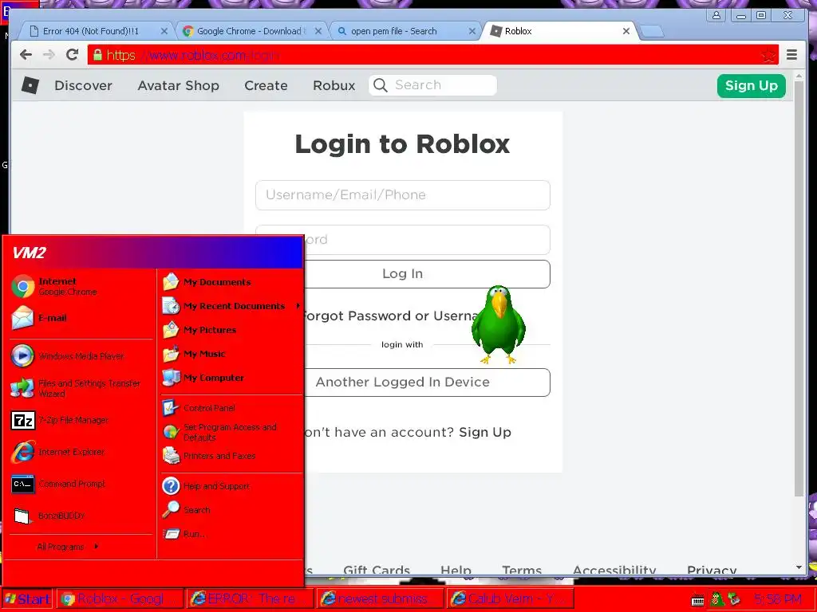Image resolution: width=817 pixels, height=612 pixels.
Task: Open My Pictures folder
Action: pos(199,330)
